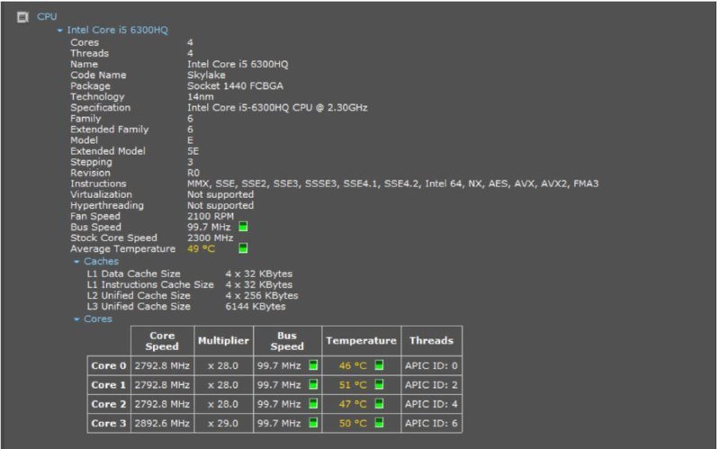Click the Extended Model 5E value
This screenshot has height=449, width=720.
pyautogui.click(x=193, y=151)
